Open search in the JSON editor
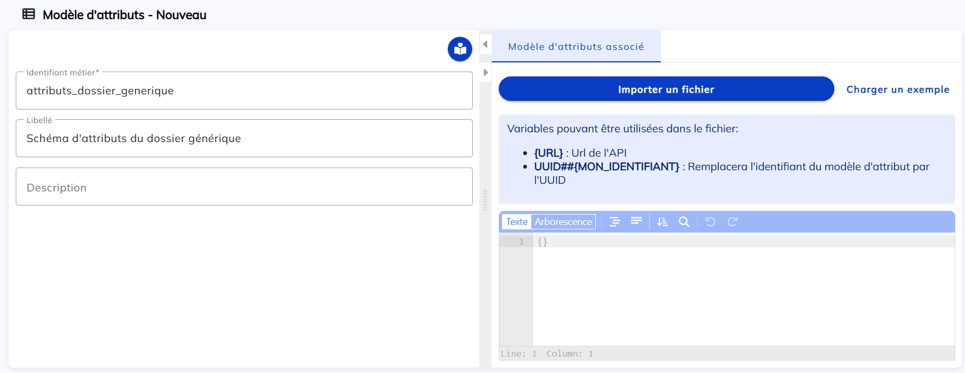Screen dimensions: 965x373 pos(684,222)
